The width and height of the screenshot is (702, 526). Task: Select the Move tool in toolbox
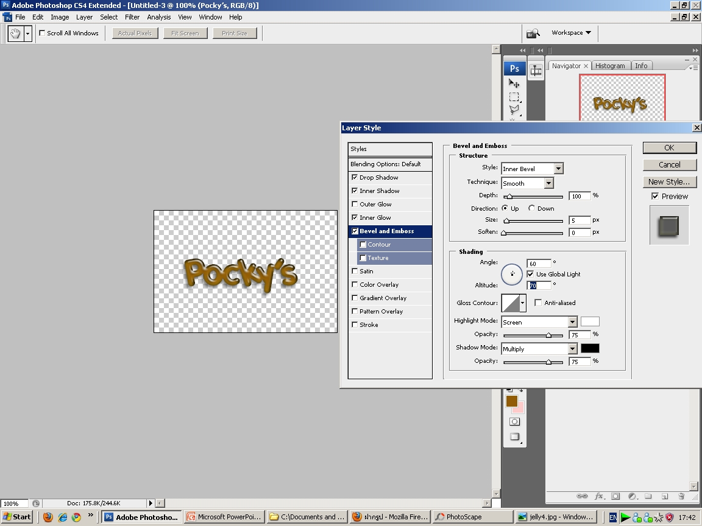(514, 83)
